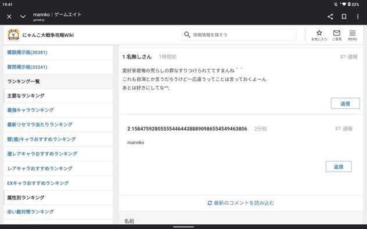The height and width of the screenshot is (229, 367).
Task: Tap the Wi-Fi status icon
Action: 344,5
